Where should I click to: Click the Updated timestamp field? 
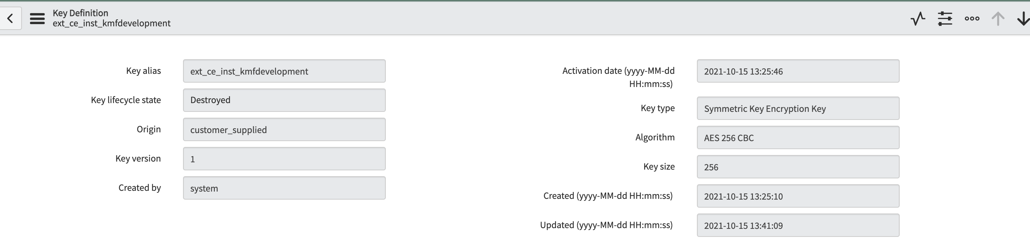click(x=798, y=225)
